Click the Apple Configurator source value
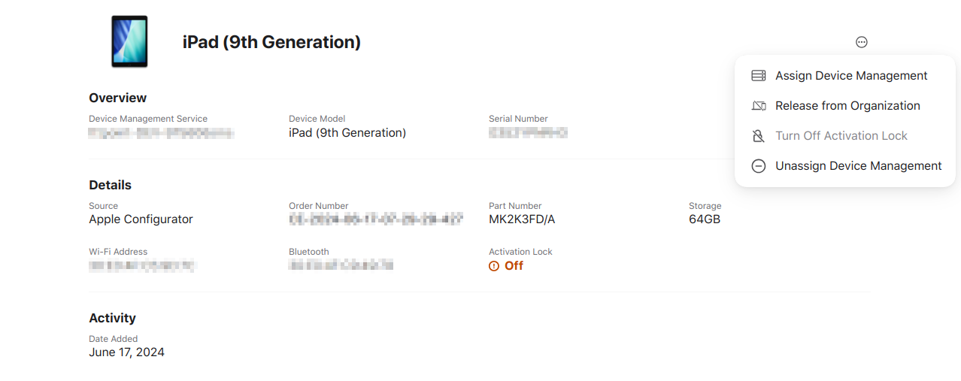 [141, 219]
